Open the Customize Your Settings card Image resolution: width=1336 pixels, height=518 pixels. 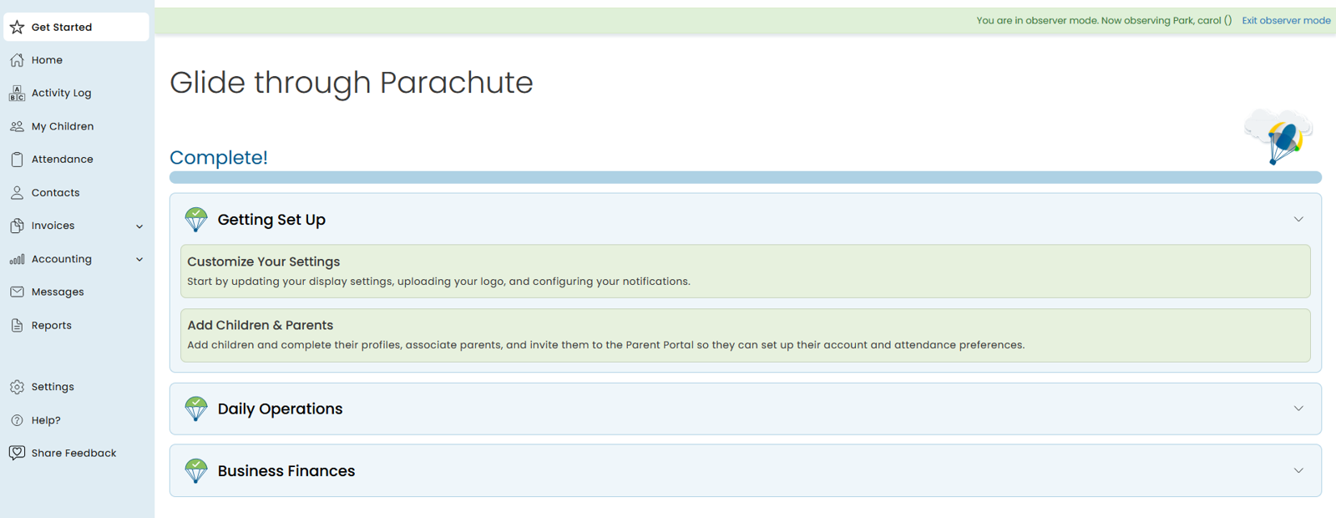pyautogui.click(x=745, y=272)
